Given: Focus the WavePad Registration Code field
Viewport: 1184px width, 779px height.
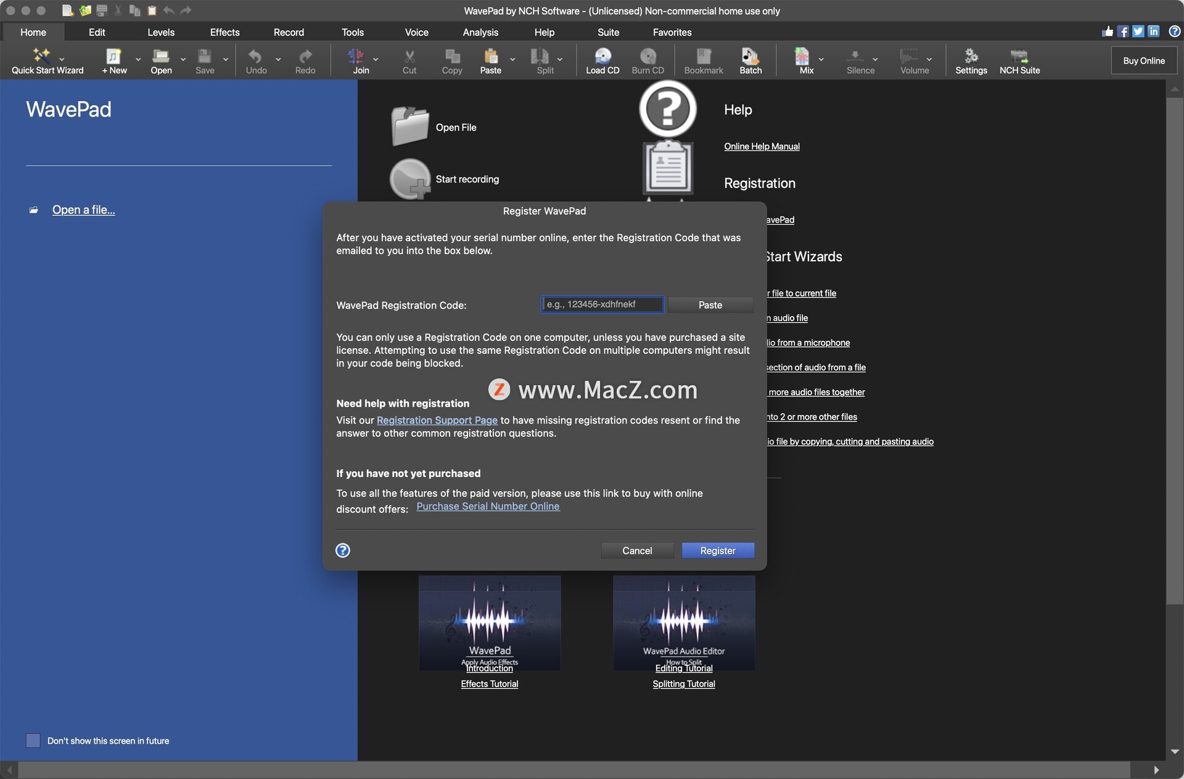Looking at the screenshot, I should [602, 304].
